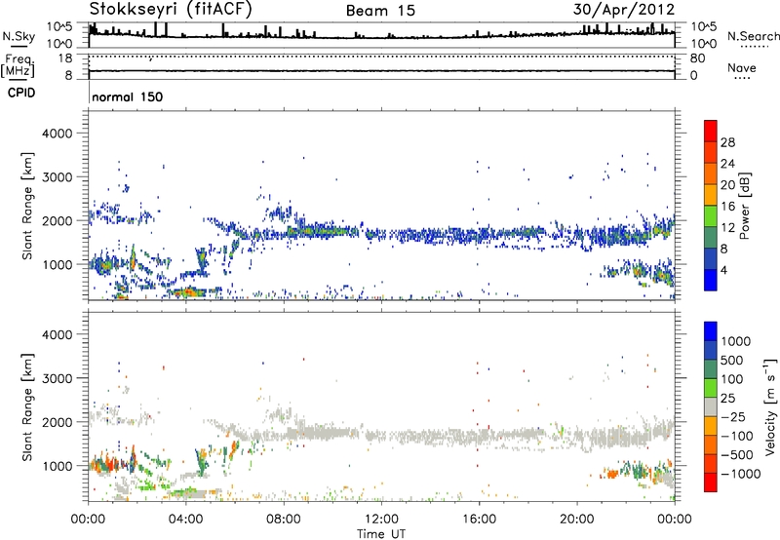Select the red bottom segment of the Velocity colorbar
This screenshot has width=780, height=540.
click(x=711, y=482)
